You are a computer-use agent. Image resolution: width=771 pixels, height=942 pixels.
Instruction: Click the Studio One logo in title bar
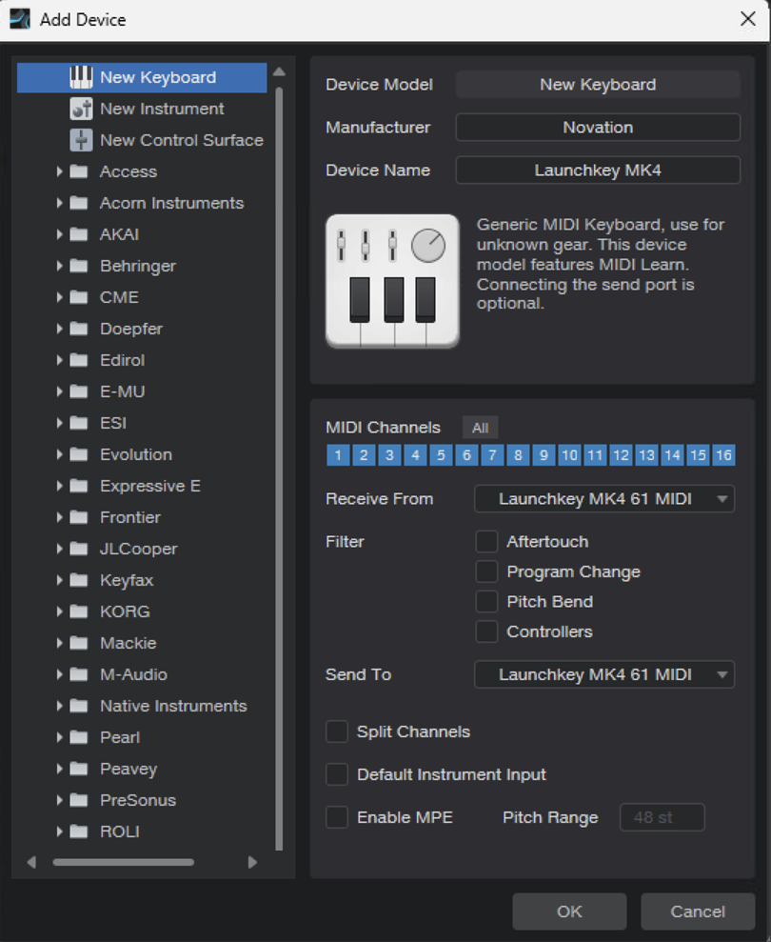point(20,19)
